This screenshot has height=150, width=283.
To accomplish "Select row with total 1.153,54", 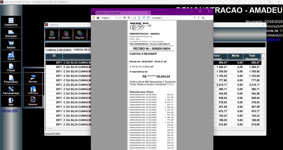I will pyautogui.click(x=153, y=76).
